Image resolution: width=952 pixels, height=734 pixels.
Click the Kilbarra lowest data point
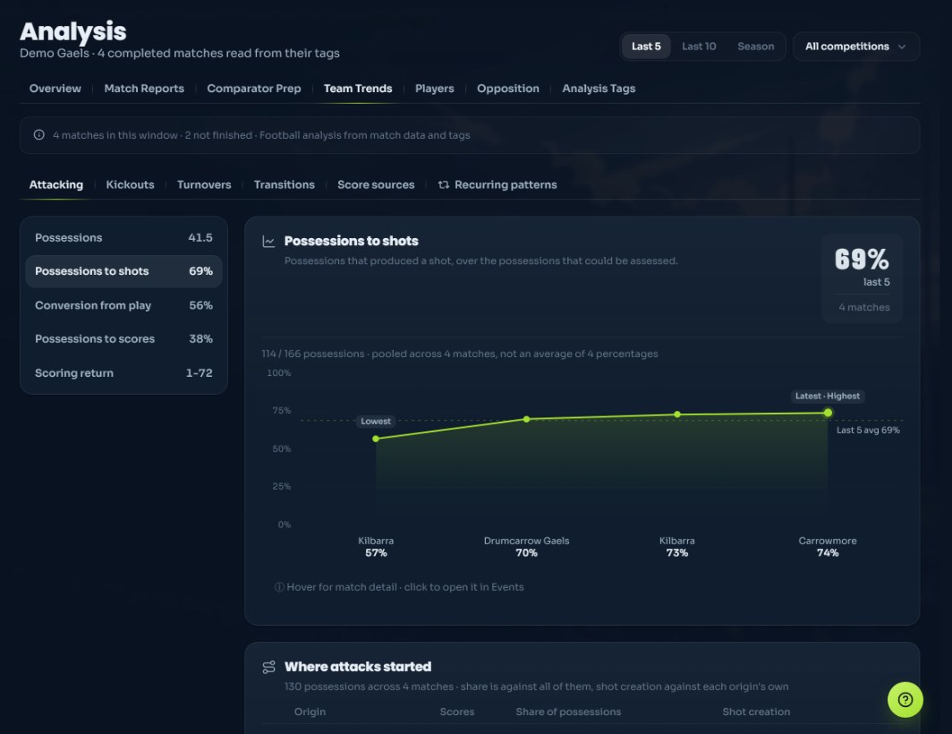click(376, 439)
